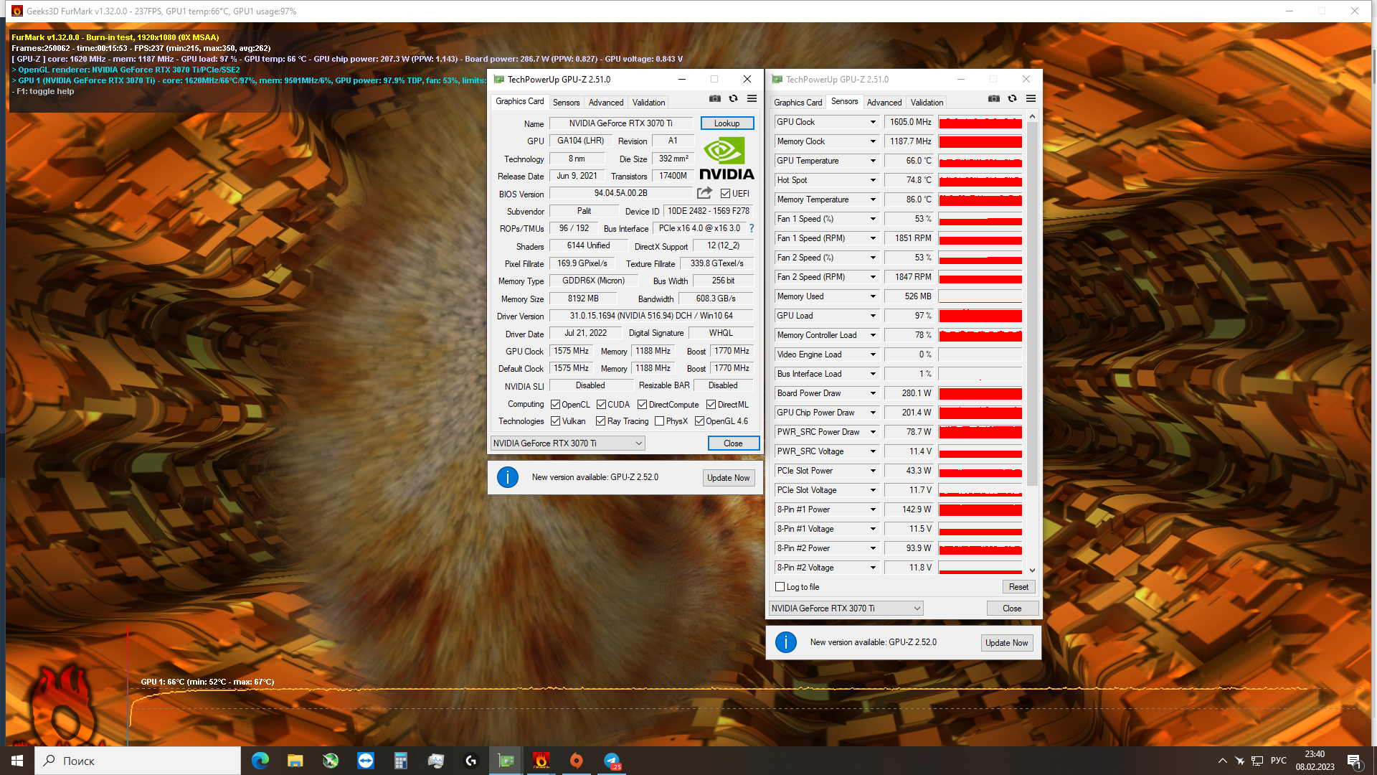1377x775 pixels.
Task: Open hamburger menu in GPU-Z Sensors window
Action: [1031, 99]
